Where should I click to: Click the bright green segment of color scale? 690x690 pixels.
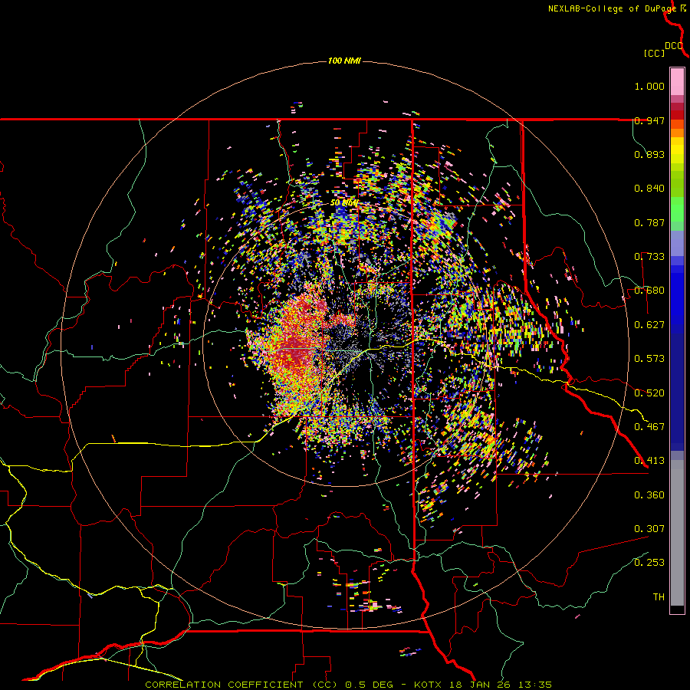pyautogui.click(x=677, y=209)
